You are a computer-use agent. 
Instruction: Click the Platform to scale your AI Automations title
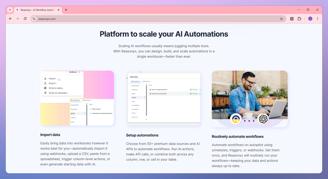tap(164, 34)
